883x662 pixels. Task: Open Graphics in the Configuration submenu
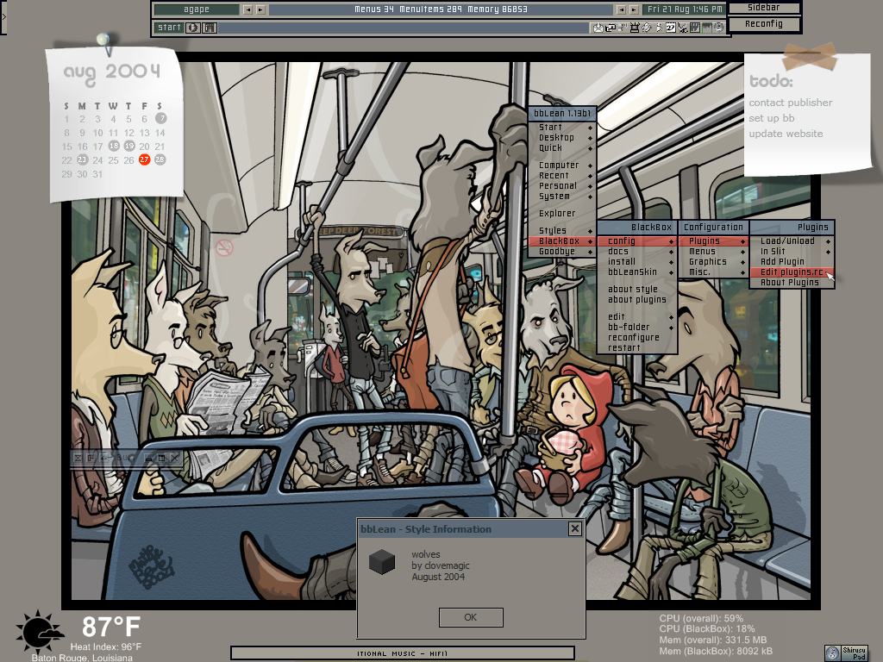tap(713, 262)
